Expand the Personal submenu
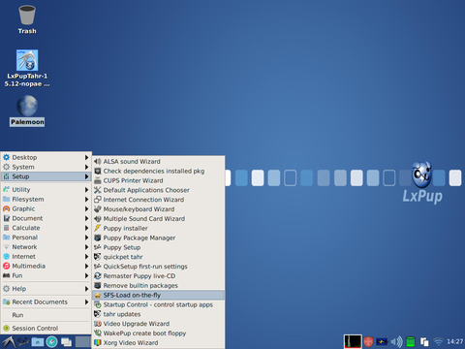465x349 pixels. [x=46, y=238]
